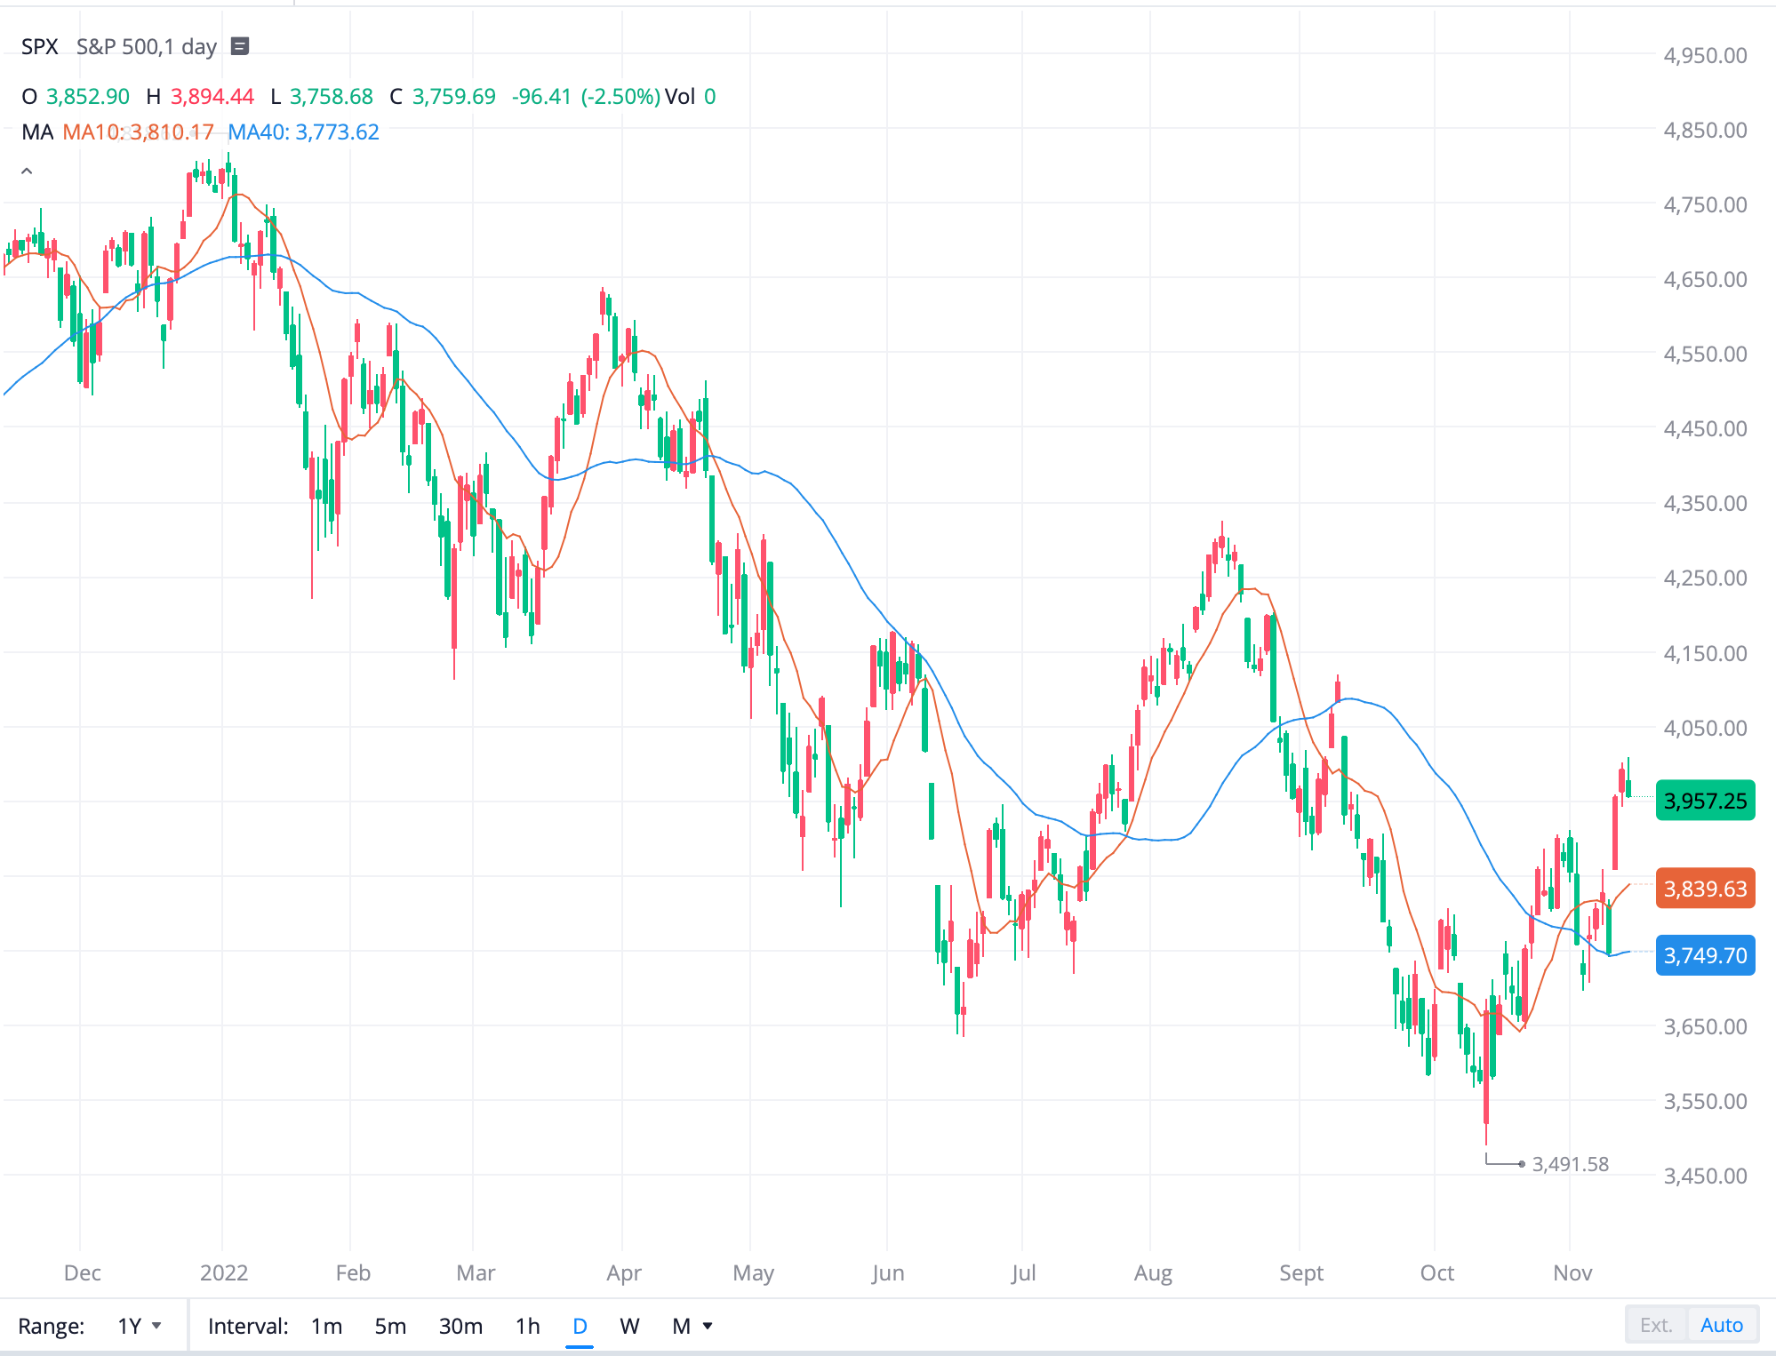This screenshot has height=1356, width=1776.
Task: Switch to the Monthly interval tab
Action: pyautogui.click(x=680, y=1325)
